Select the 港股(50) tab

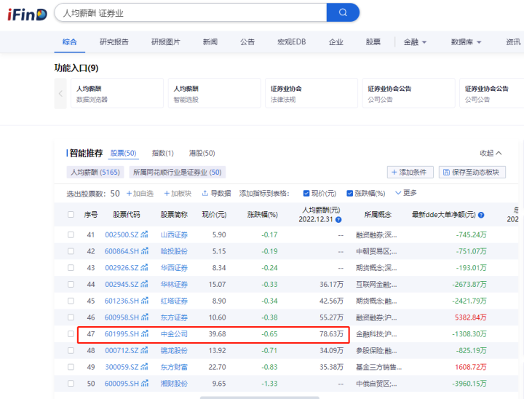[202, 153]
